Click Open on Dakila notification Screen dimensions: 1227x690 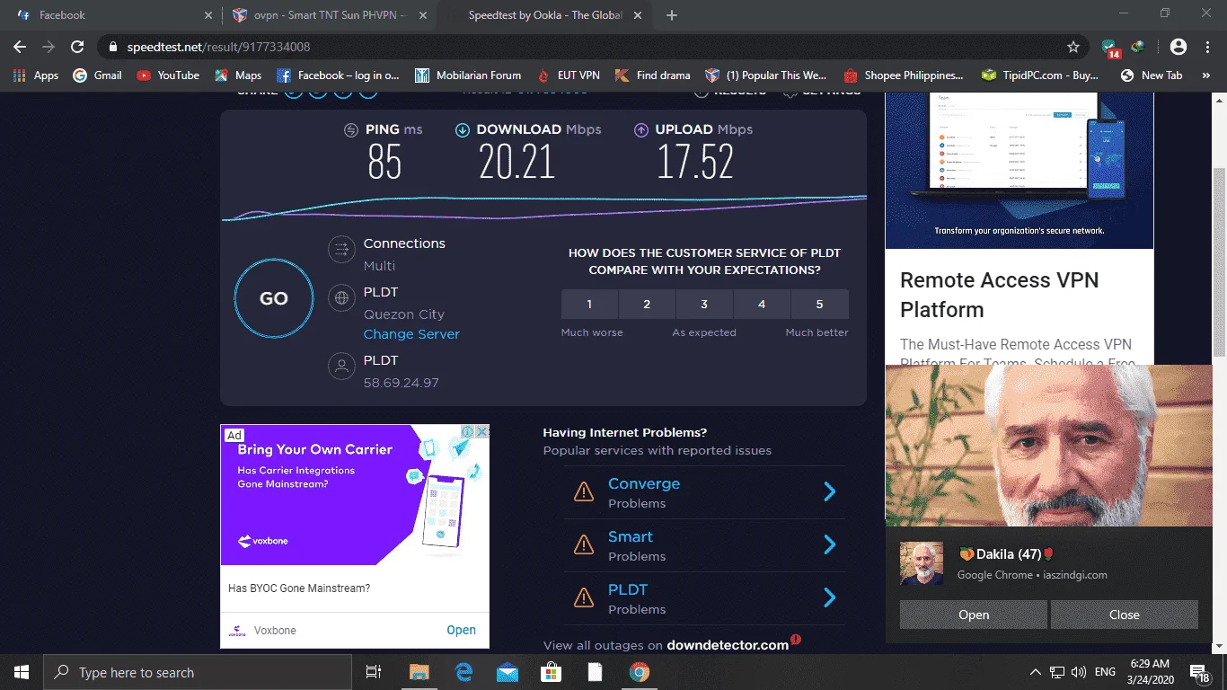(x=974, y=615)
